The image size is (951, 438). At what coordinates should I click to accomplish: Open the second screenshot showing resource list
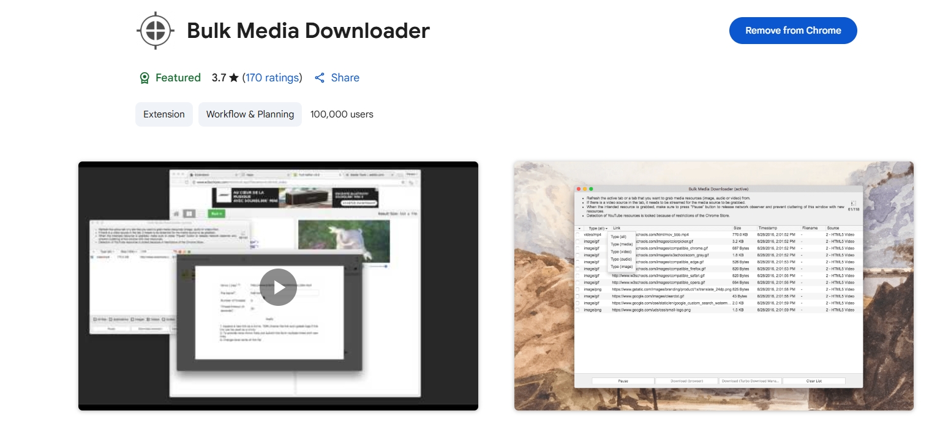(x=714, y=286)
